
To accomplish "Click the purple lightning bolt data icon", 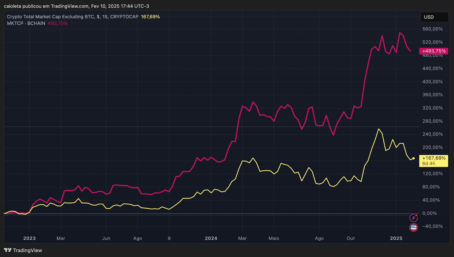I will 414,218.
